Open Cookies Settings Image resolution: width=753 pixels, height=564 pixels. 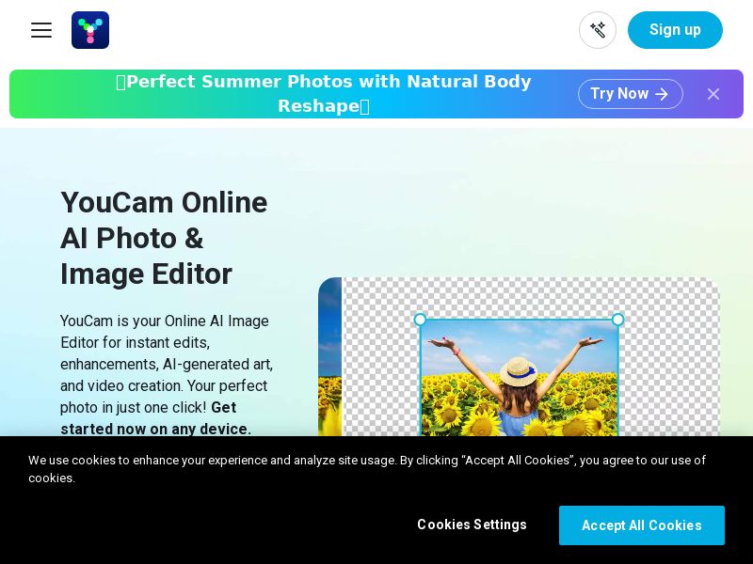coord(472,525)
